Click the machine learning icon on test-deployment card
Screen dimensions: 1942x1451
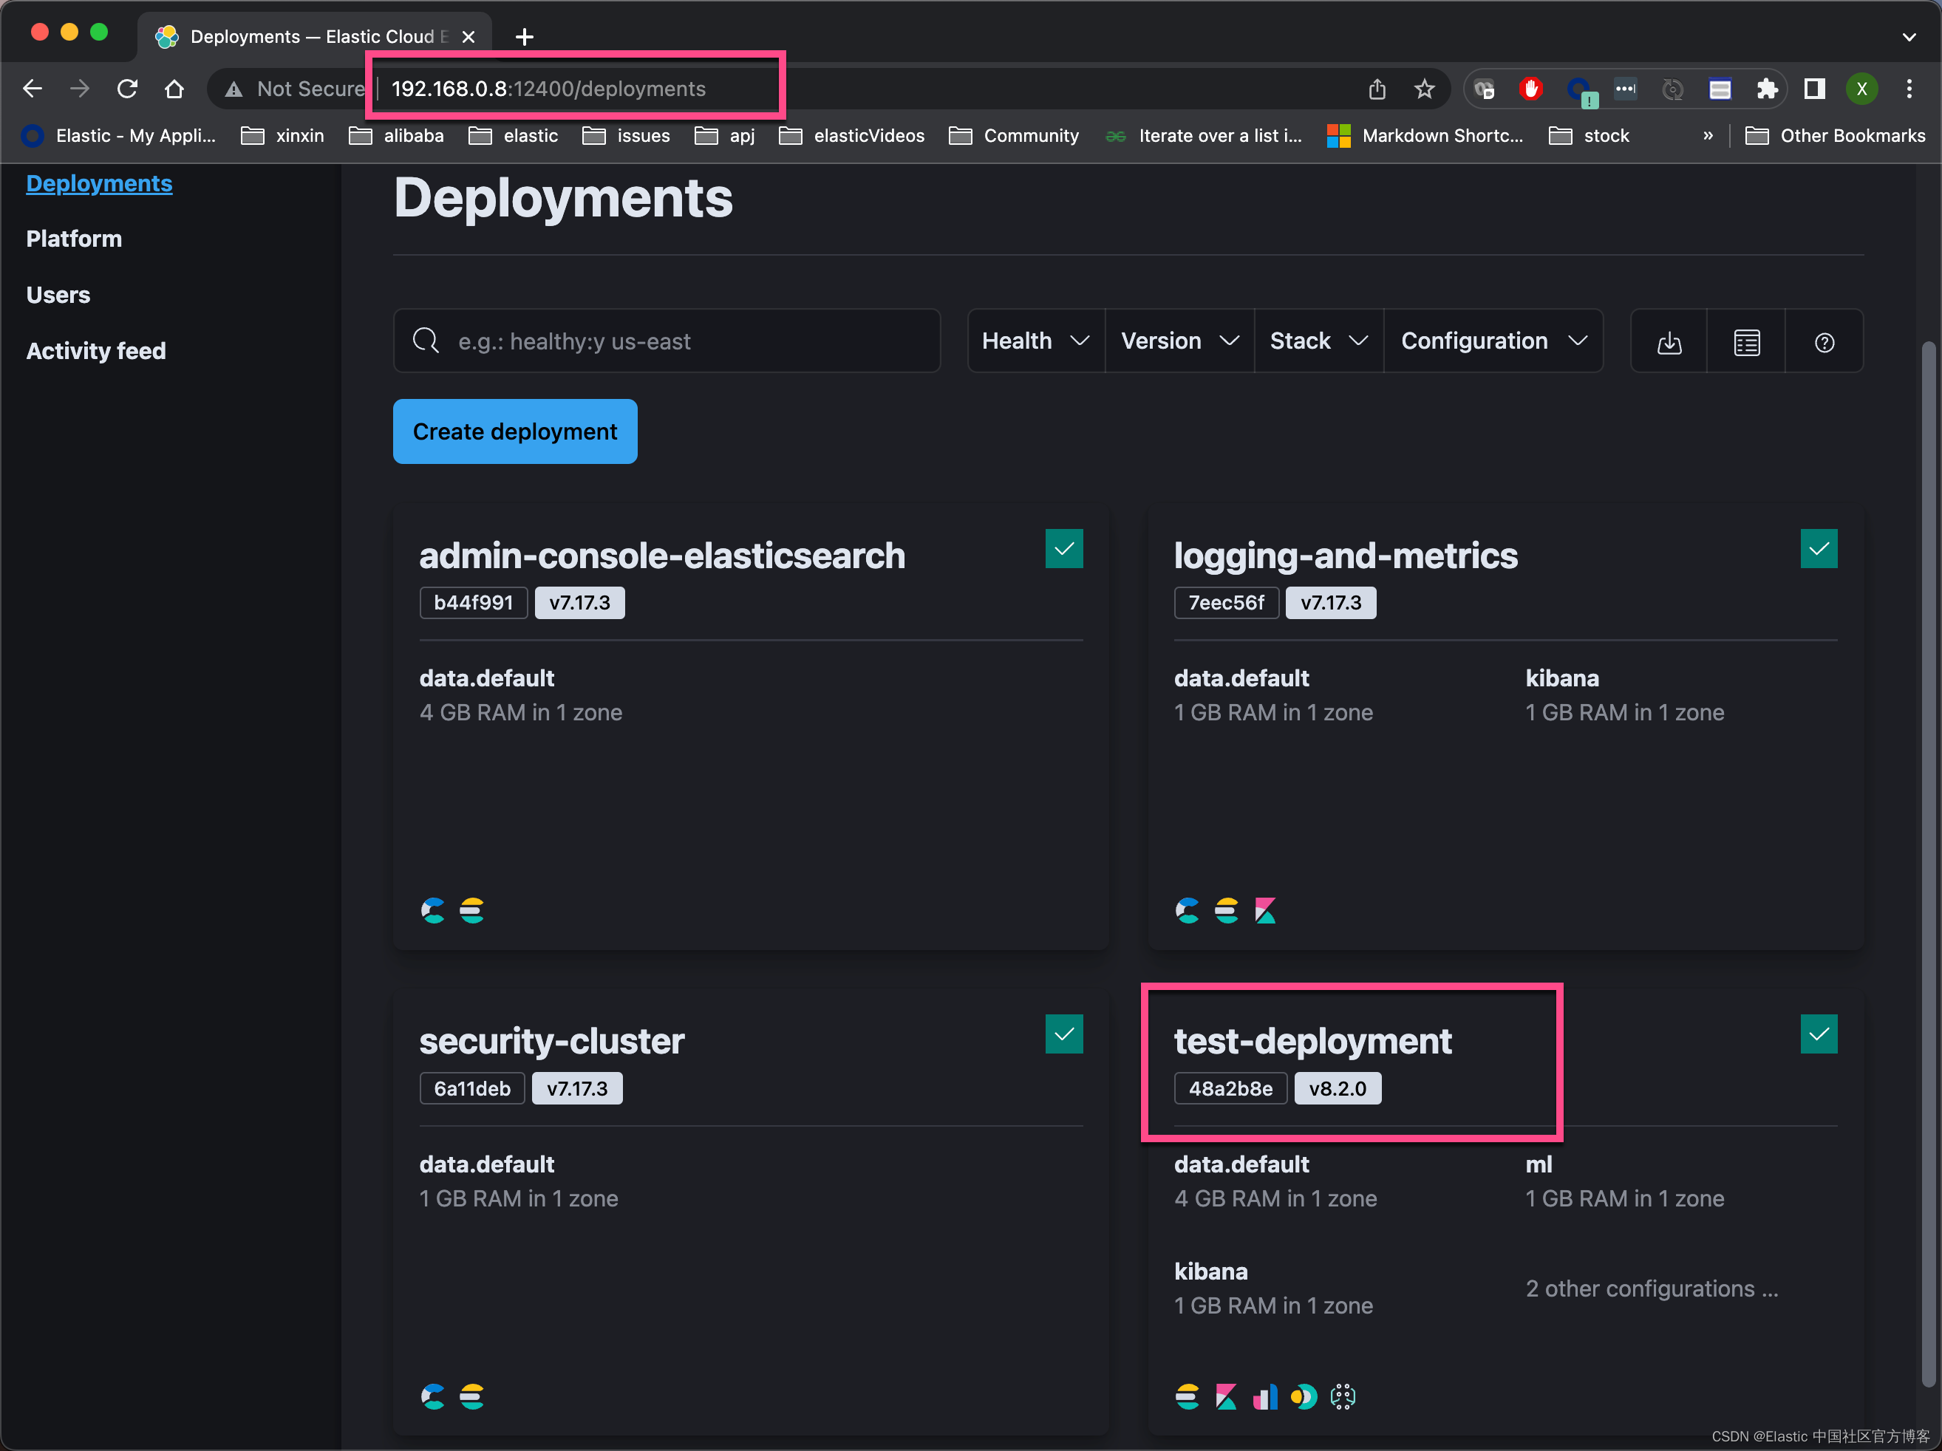coord(1343,1396)
